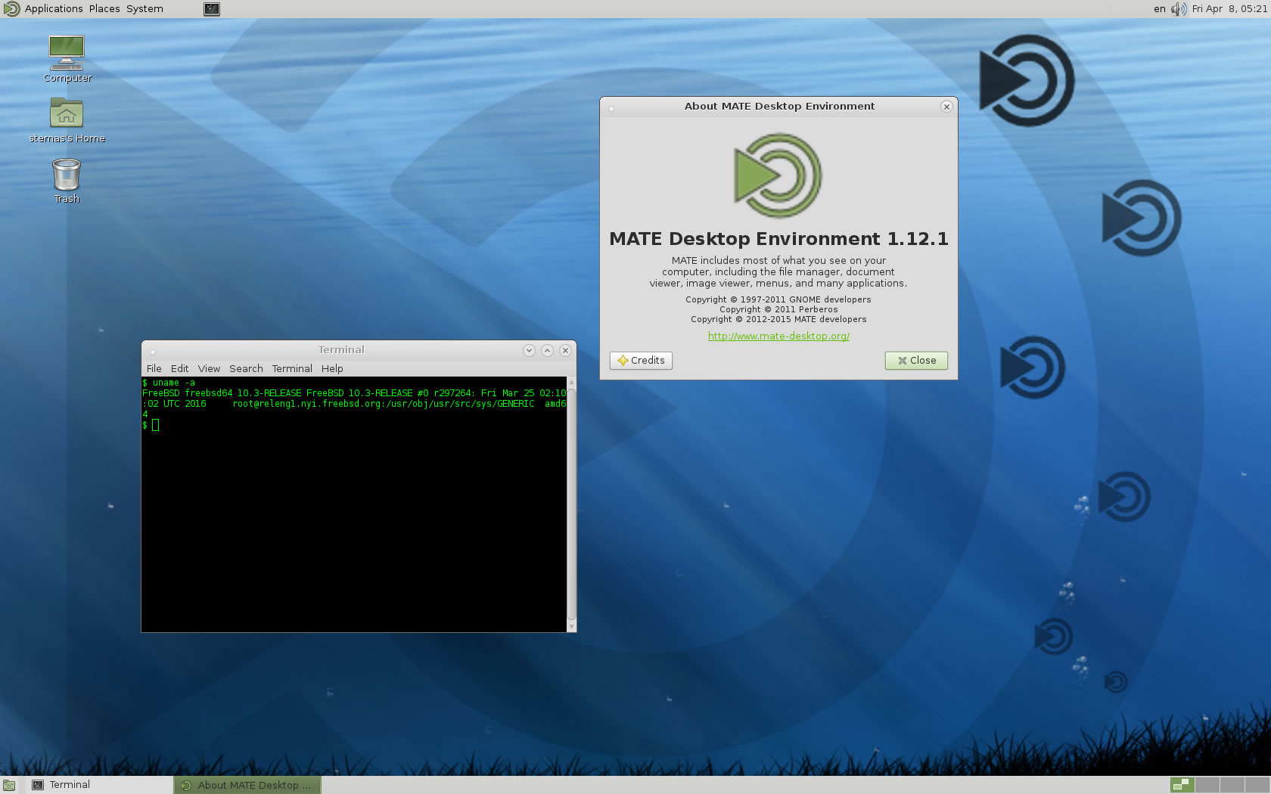1271x794 pixels.
Task: Click the terminal prompt cursor line
Action: [x=151, y=425]
